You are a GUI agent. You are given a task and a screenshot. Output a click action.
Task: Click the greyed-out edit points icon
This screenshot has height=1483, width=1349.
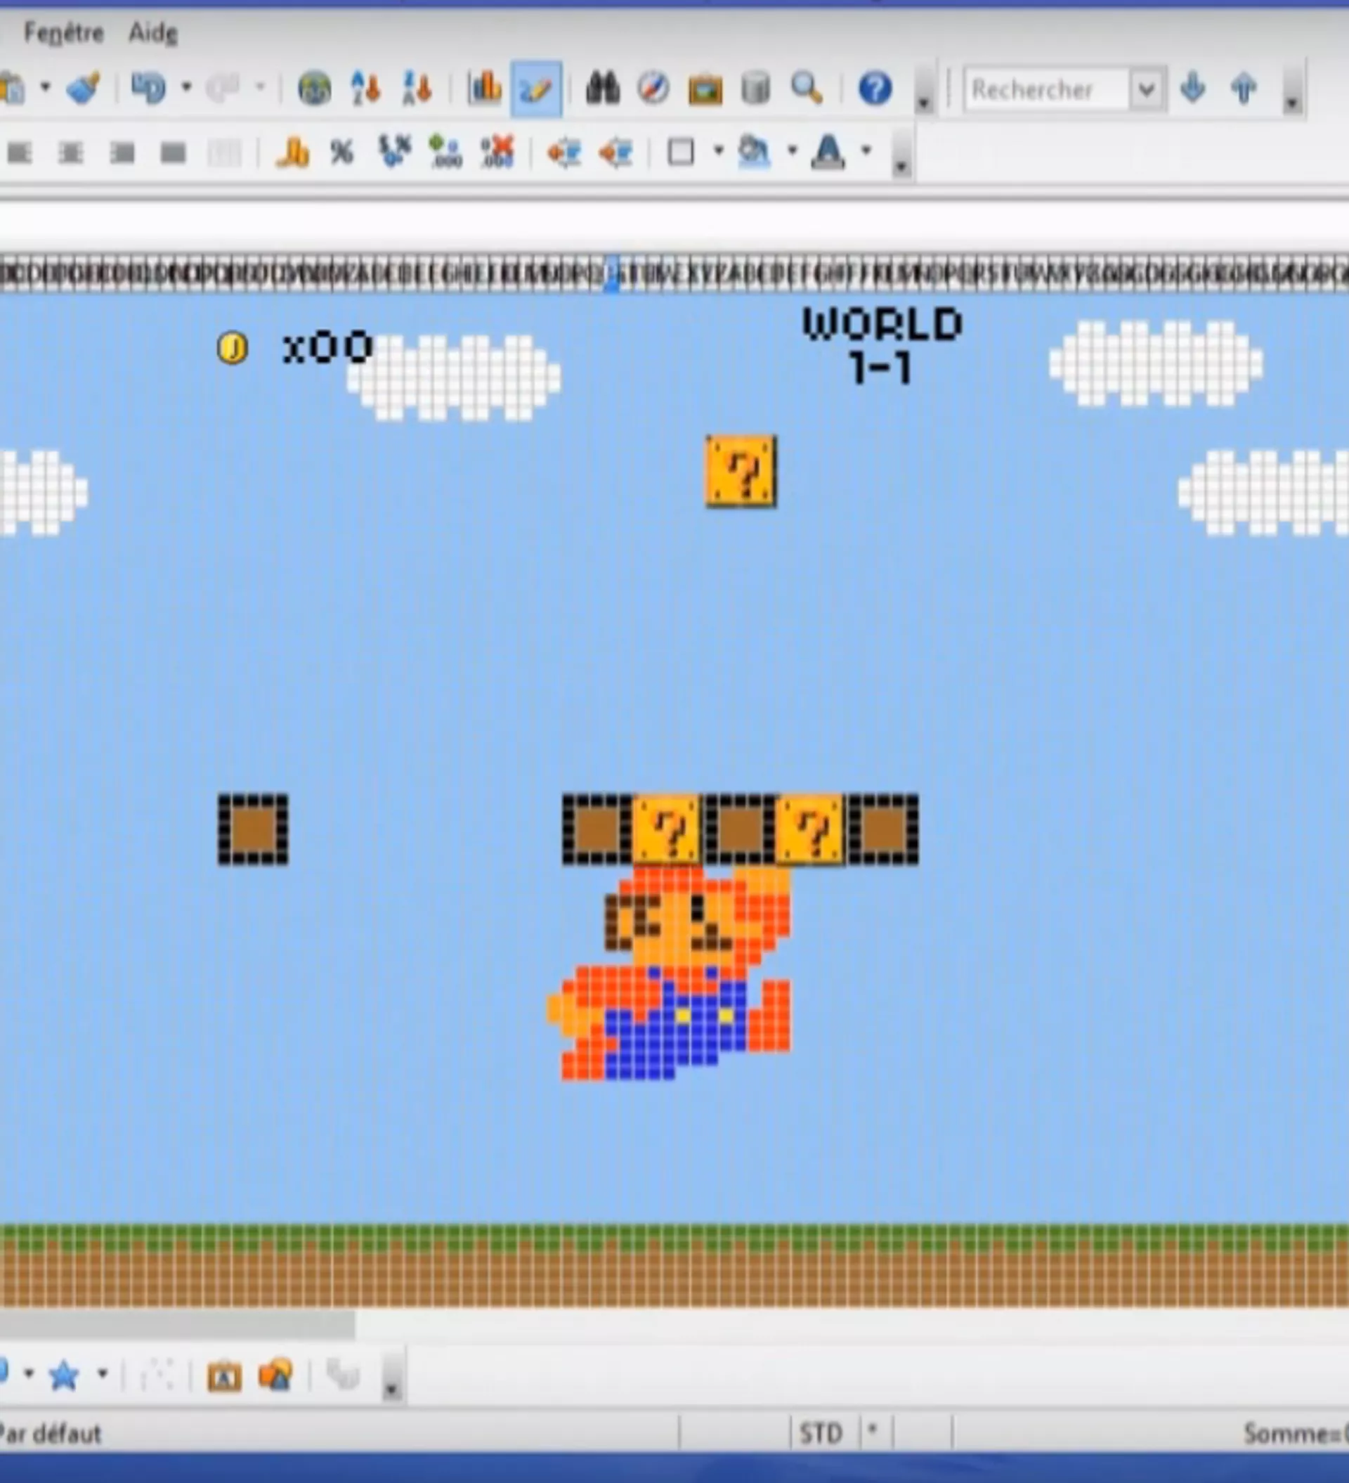[x=157, y=1375]
